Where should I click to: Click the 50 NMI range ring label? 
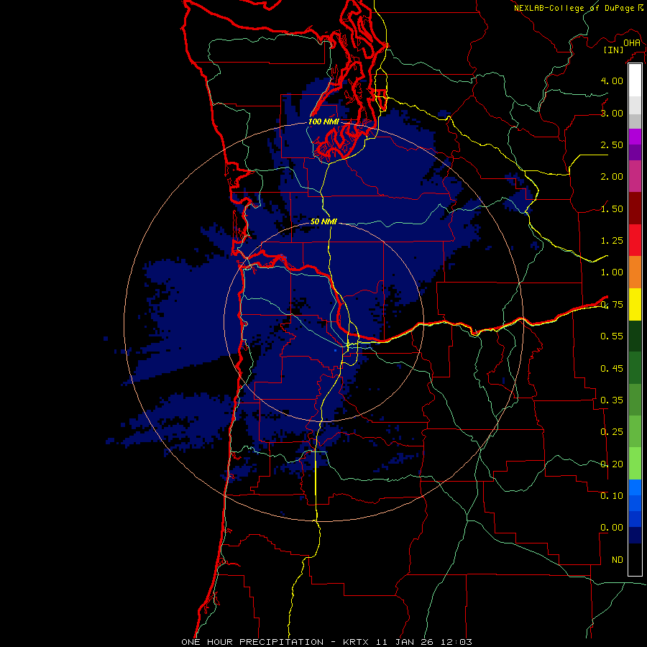pos(324,221)
